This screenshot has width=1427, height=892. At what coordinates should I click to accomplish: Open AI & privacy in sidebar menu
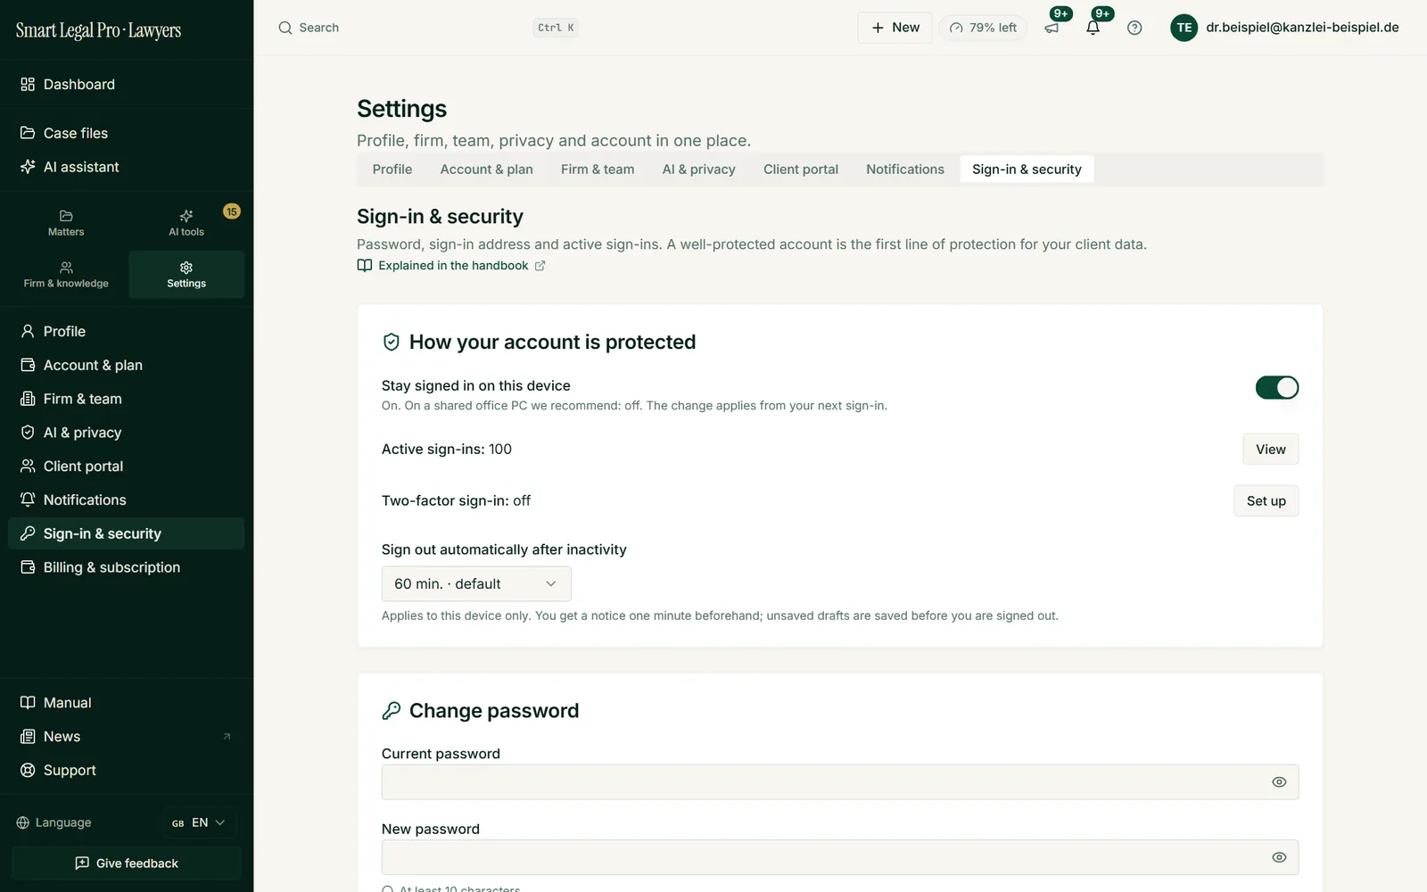pyautogui.click(x=126, y=433)
